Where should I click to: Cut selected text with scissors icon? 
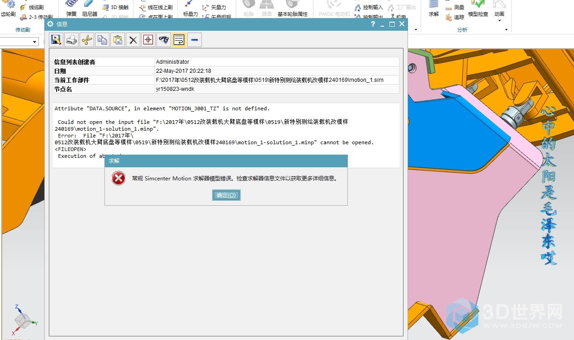pos(87,40)
